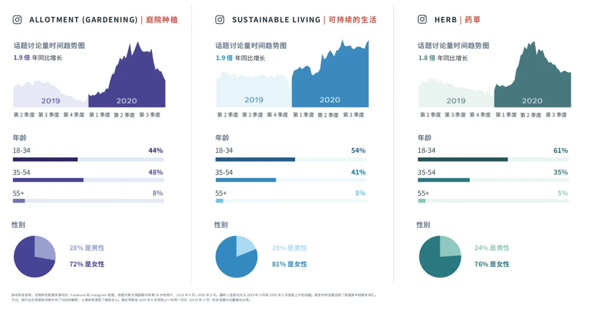Screen dimensions: 599x310
Task: Select the Allotment gender pie chart
Action: point(35,257)
